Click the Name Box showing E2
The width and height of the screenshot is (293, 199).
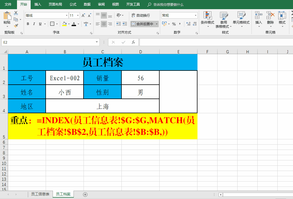click(50, 42)
